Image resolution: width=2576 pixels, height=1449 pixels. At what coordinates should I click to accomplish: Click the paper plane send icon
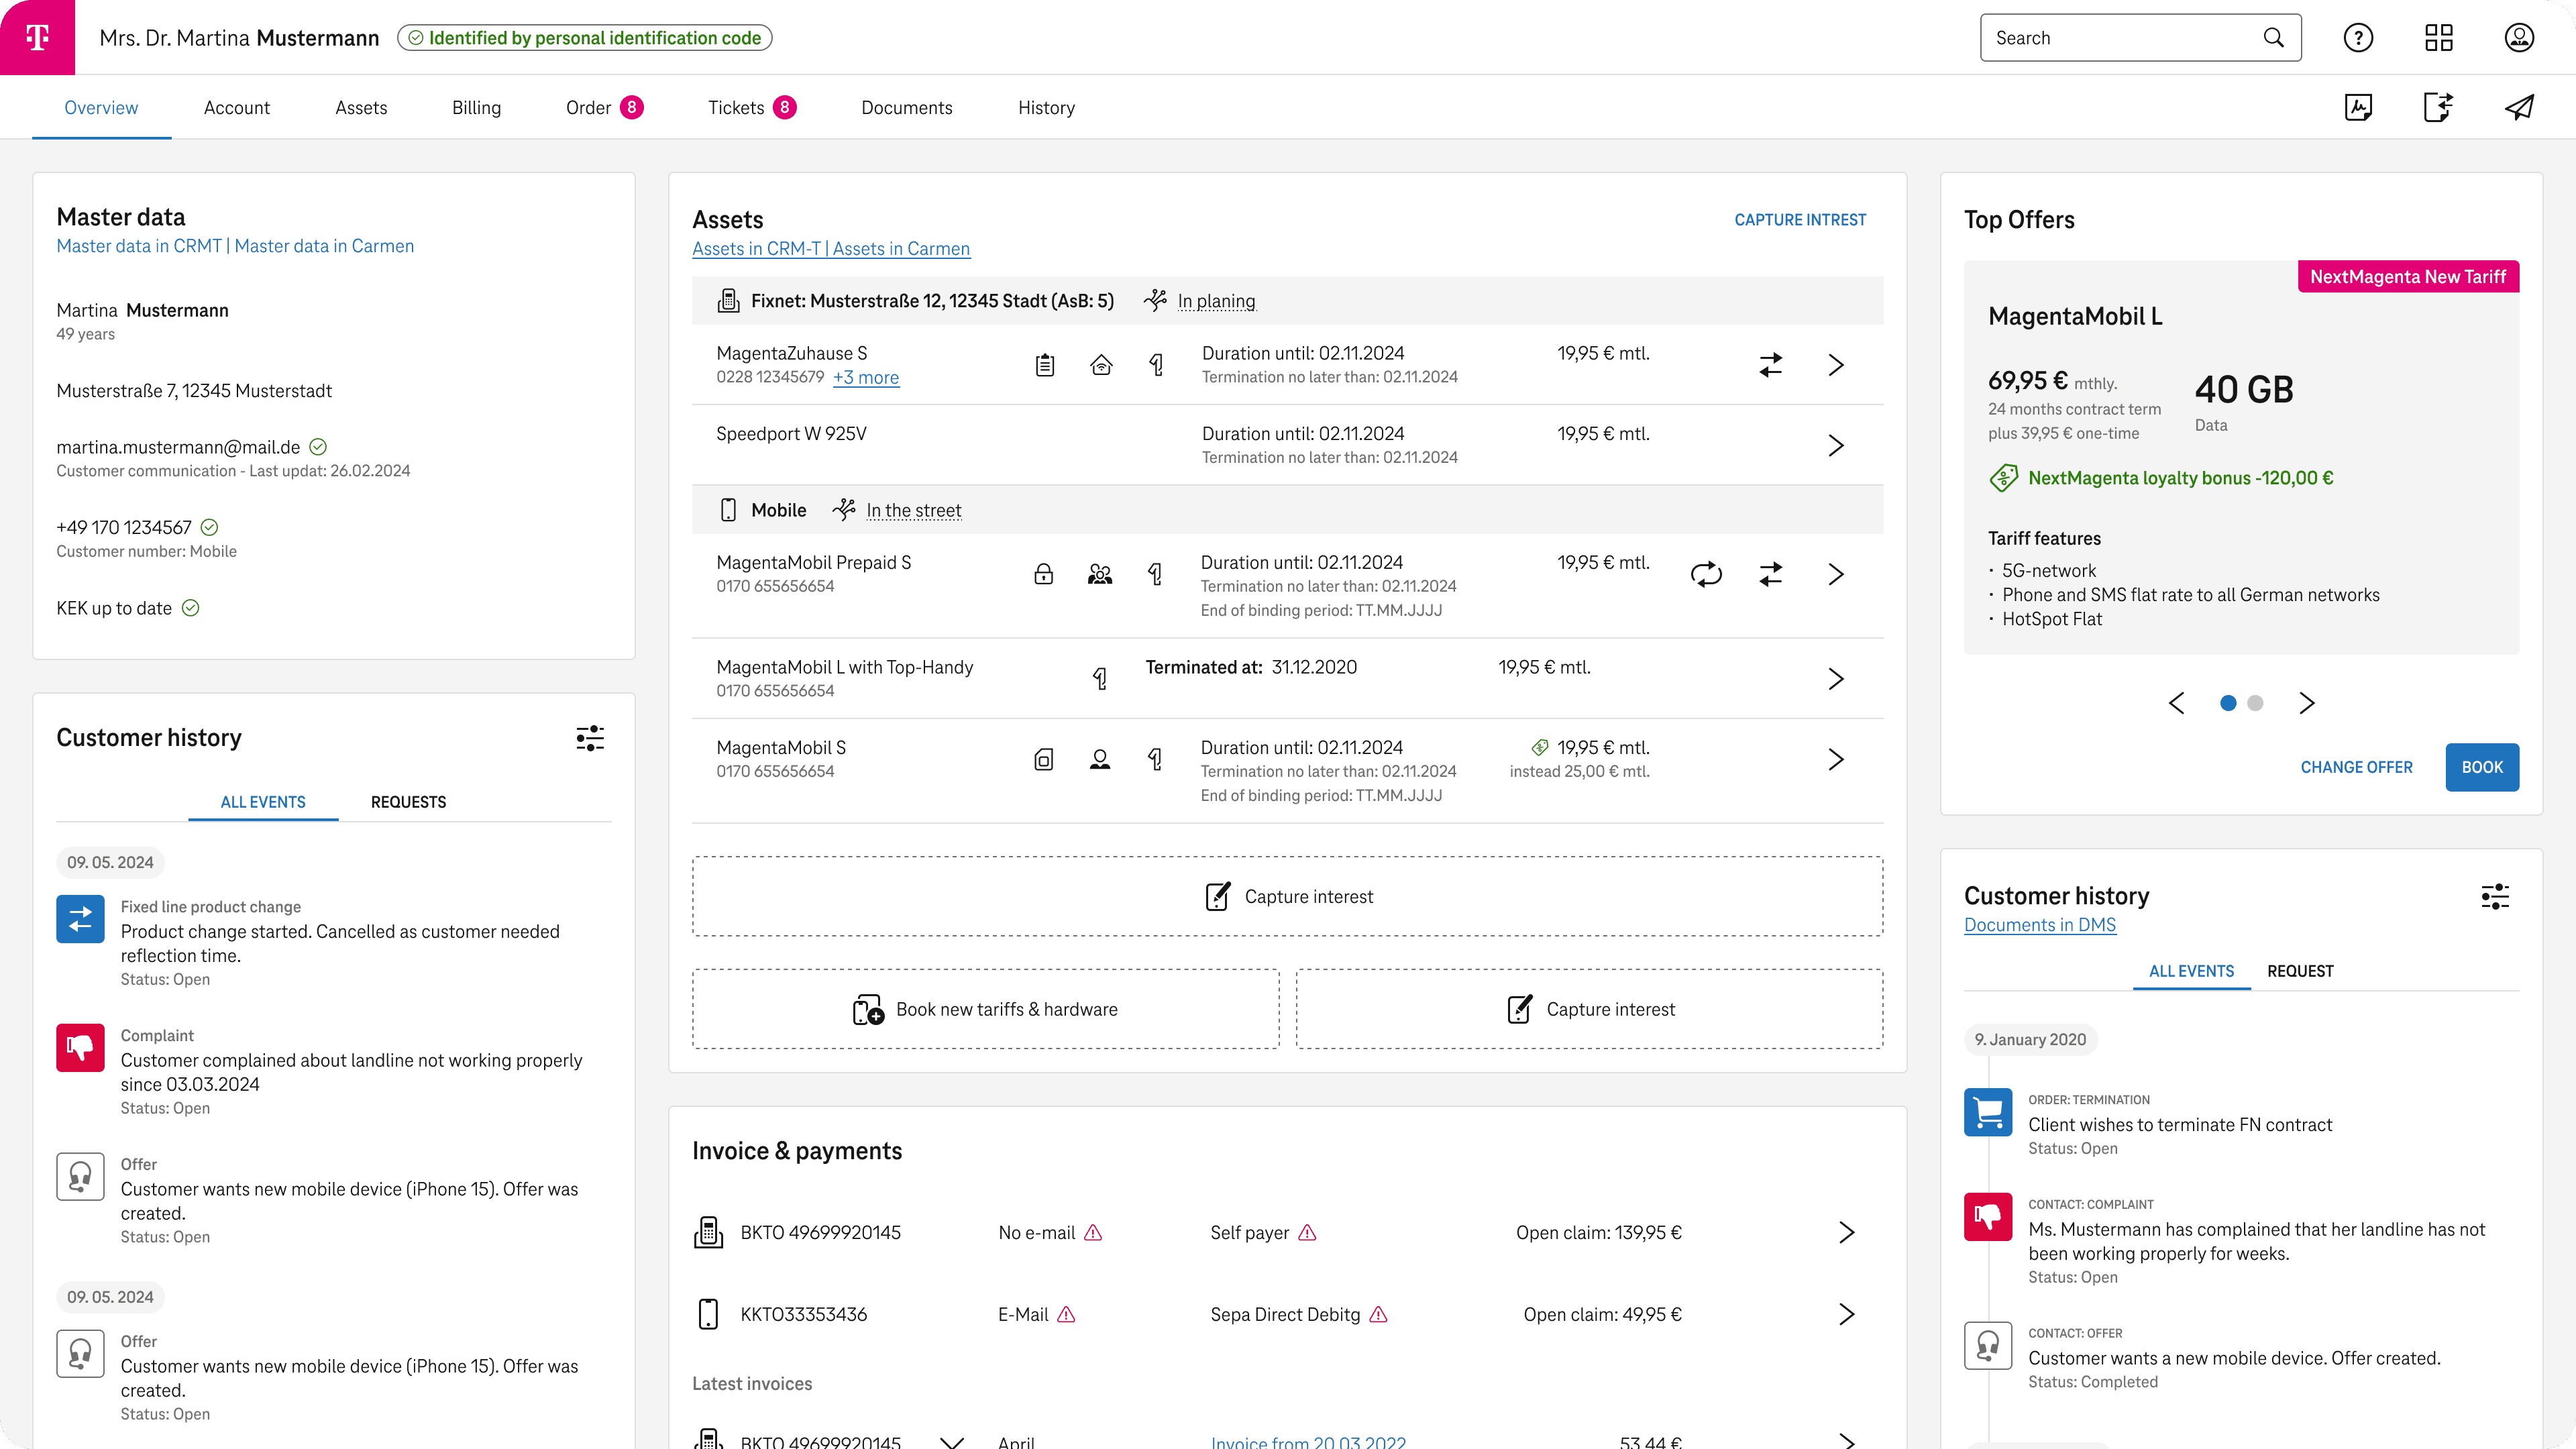[x=2519, y=107]
